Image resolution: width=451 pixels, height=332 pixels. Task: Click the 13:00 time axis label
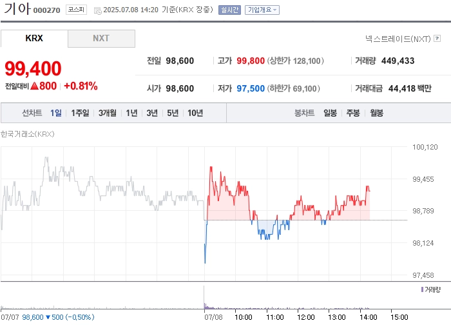tap(337, 317)
